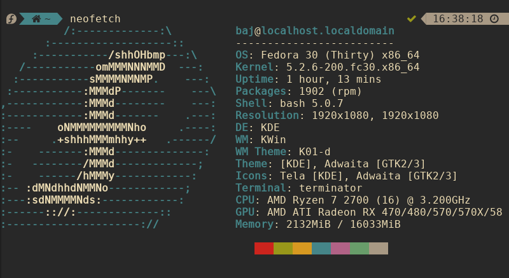This screenshot has height=278, width=509.
Task: Click the tilde path segment in prompt
Action: point(48,19)
